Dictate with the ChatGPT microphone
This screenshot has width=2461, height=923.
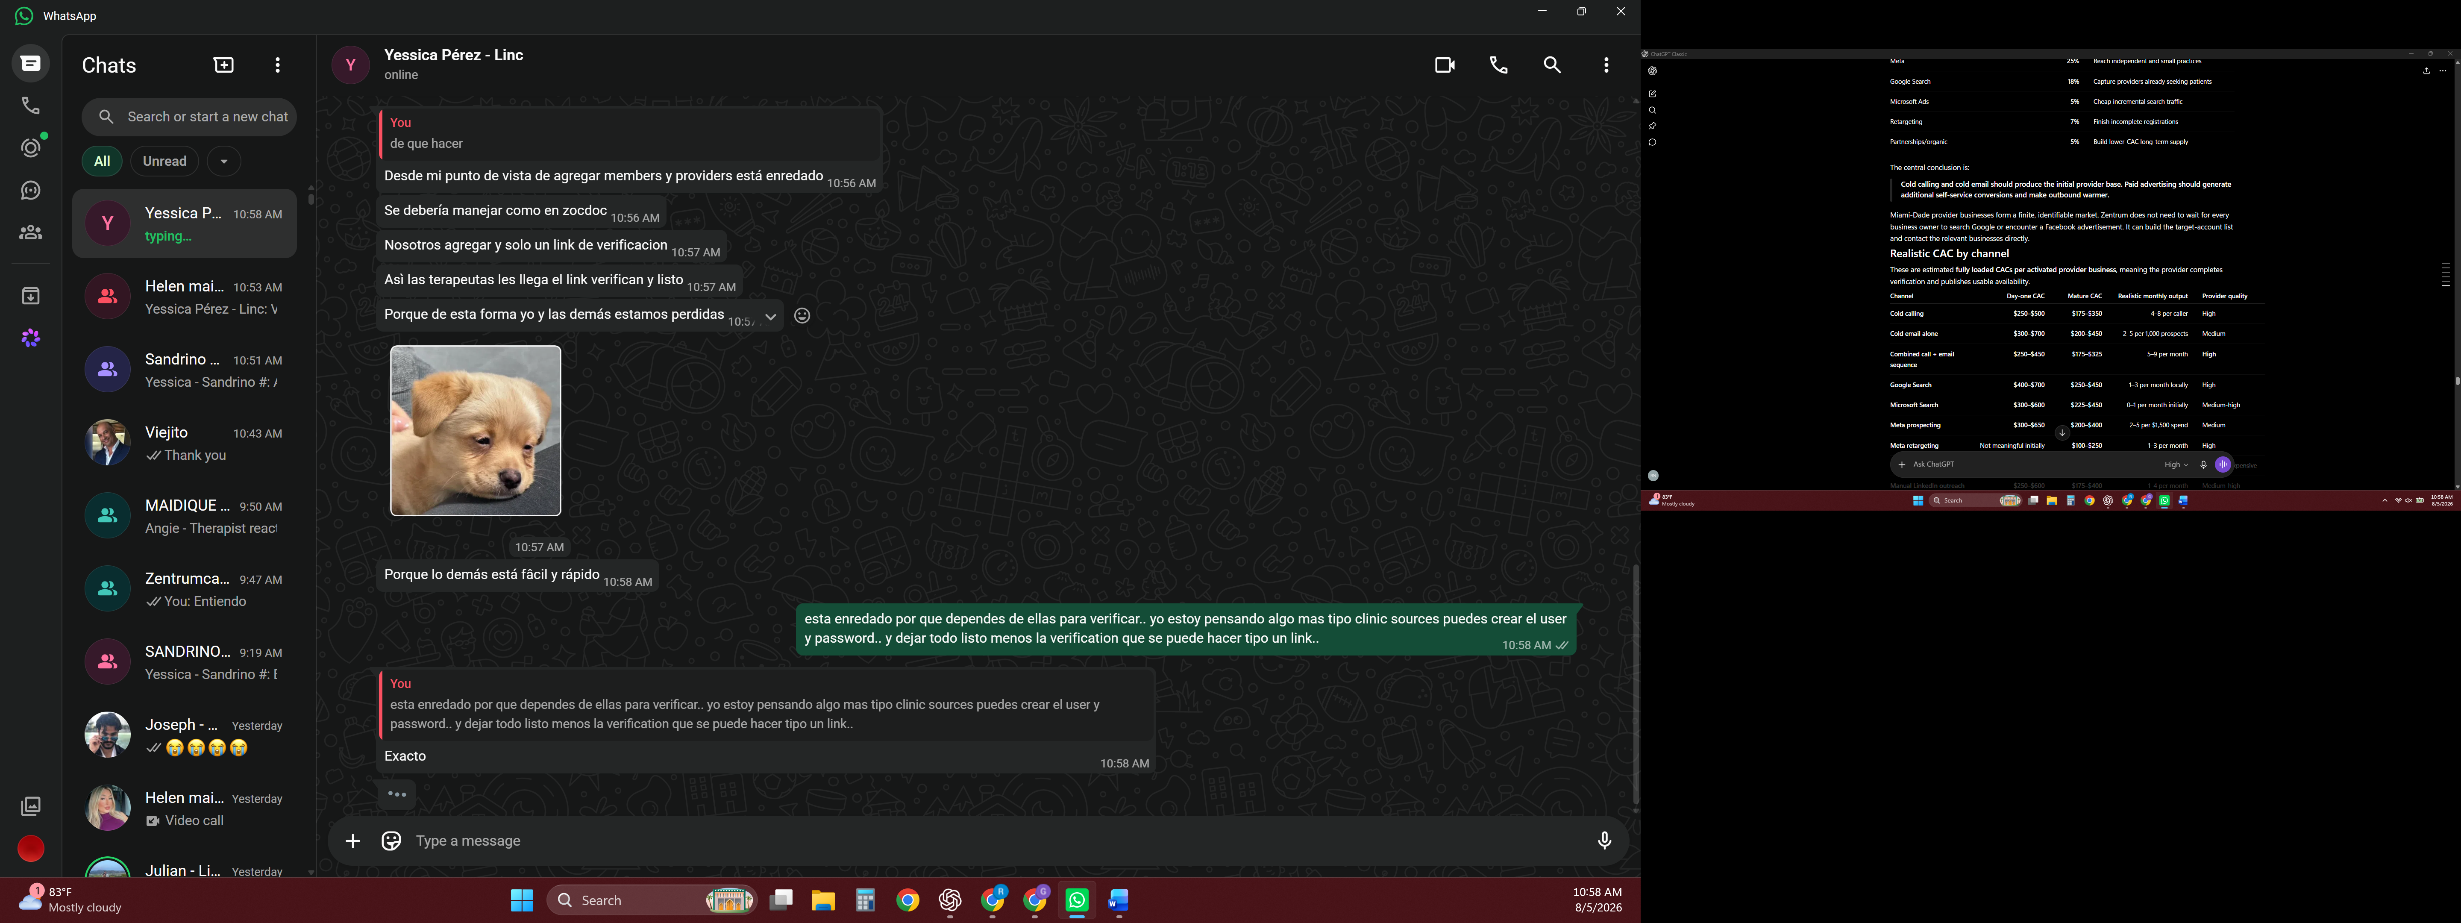(2204, 464)
